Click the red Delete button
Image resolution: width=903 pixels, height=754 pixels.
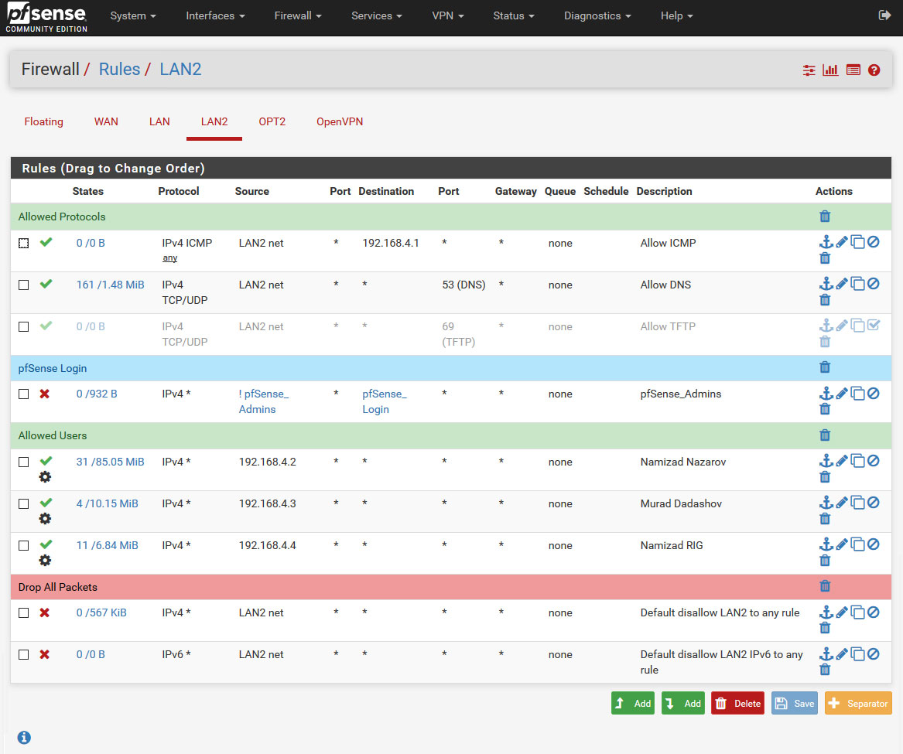[737, 704]
